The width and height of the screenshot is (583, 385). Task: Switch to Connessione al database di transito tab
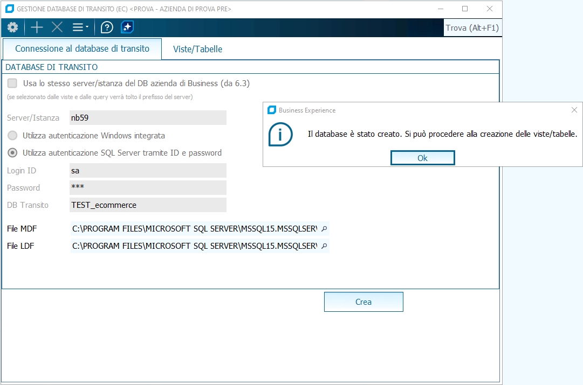(82, 48)
